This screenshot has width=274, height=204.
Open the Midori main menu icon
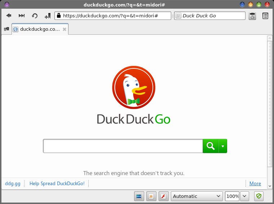(265, 16)
